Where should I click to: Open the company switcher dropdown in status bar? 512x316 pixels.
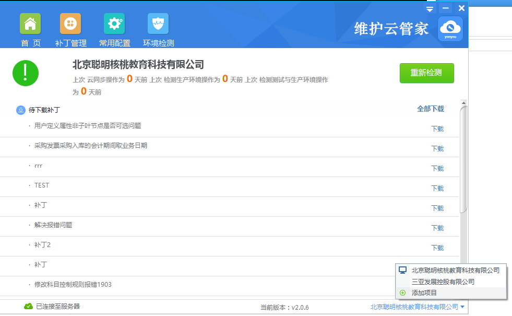418,307
